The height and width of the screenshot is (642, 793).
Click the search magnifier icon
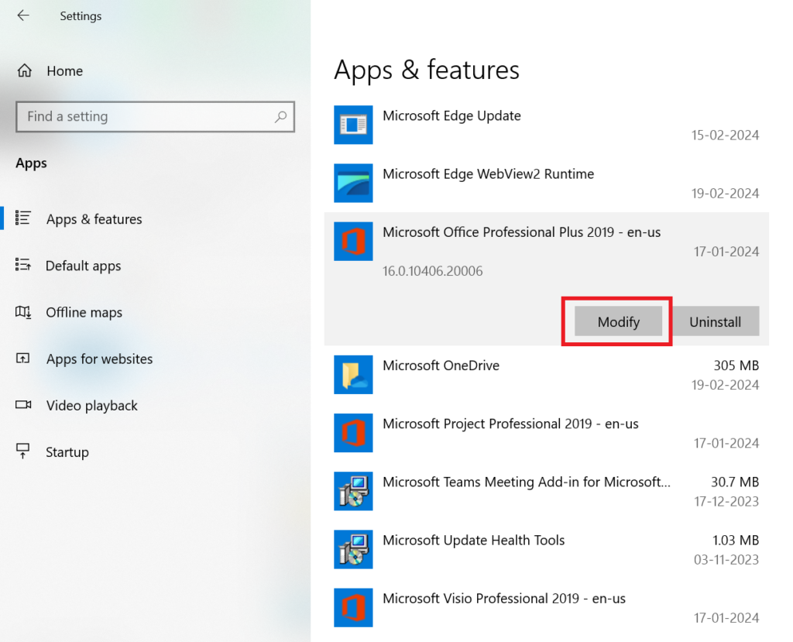(280, 117)
